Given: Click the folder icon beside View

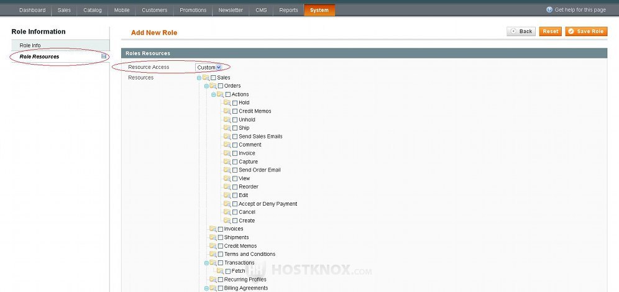Looking at the screenshot, I should [227, 178].
